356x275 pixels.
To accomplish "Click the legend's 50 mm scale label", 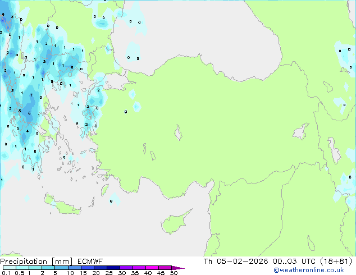I will tap(174, 273).
